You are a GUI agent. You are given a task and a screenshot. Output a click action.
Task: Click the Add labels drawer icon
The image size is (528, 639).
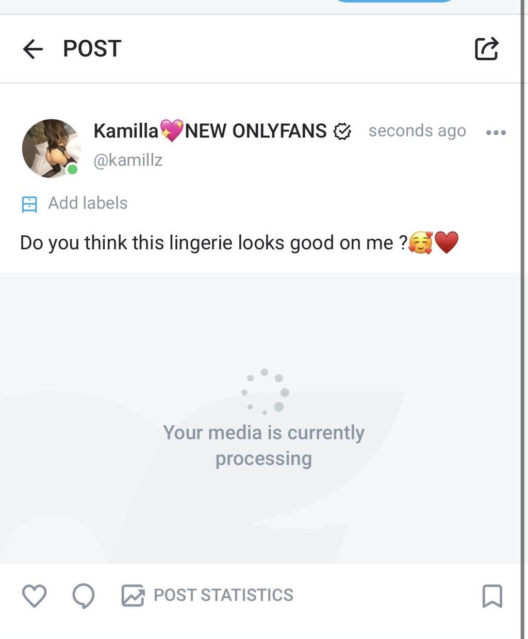pos(29,204)
